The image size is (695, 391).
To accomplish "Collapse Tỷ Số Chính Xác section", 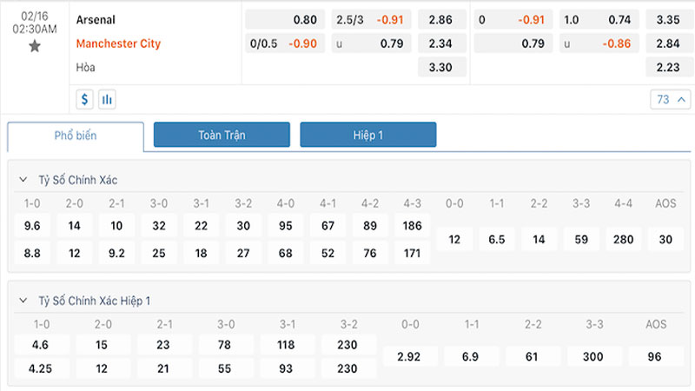I will tap(23, 180).
